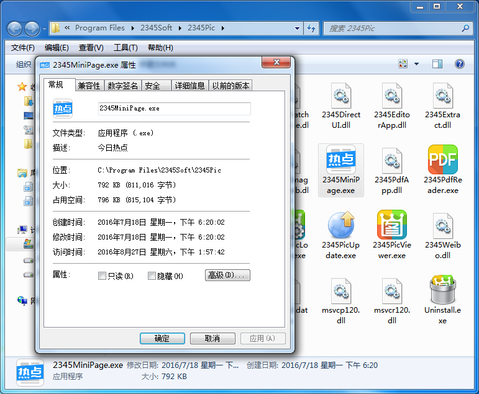Screen dimensions: 479x394
Task: Select the 2345DirectUI.dll file icon
Action: 341,96
